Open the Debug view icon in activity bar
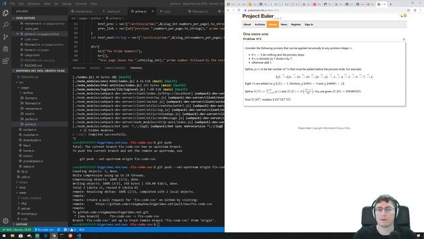Image resolution: width=424 pixels, height=239 pixels. tap(5, 49)
